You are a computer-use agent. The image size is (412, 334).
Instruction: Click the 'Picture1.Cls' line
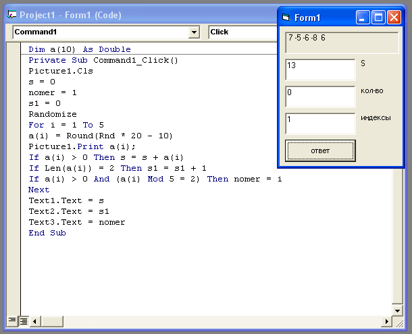tap(61, 71)
